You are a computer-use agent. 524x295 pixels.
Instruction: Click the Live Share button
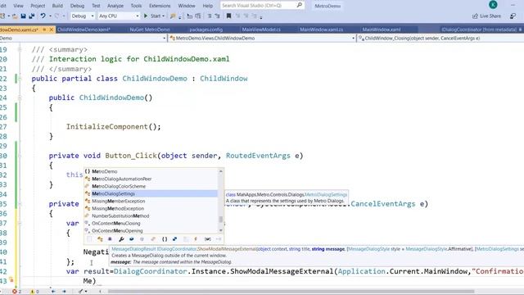486,16
